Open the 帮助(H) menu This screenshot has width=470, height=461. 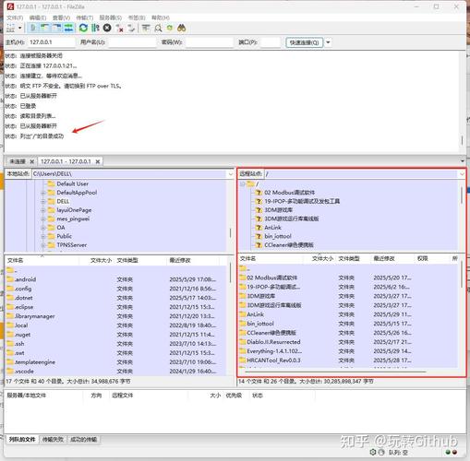(x=161, y=18)
